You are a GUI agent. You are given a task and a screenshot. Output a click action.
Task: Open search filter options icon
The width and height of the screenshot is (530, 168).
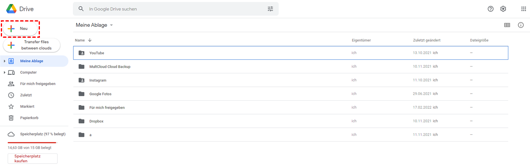270,9
